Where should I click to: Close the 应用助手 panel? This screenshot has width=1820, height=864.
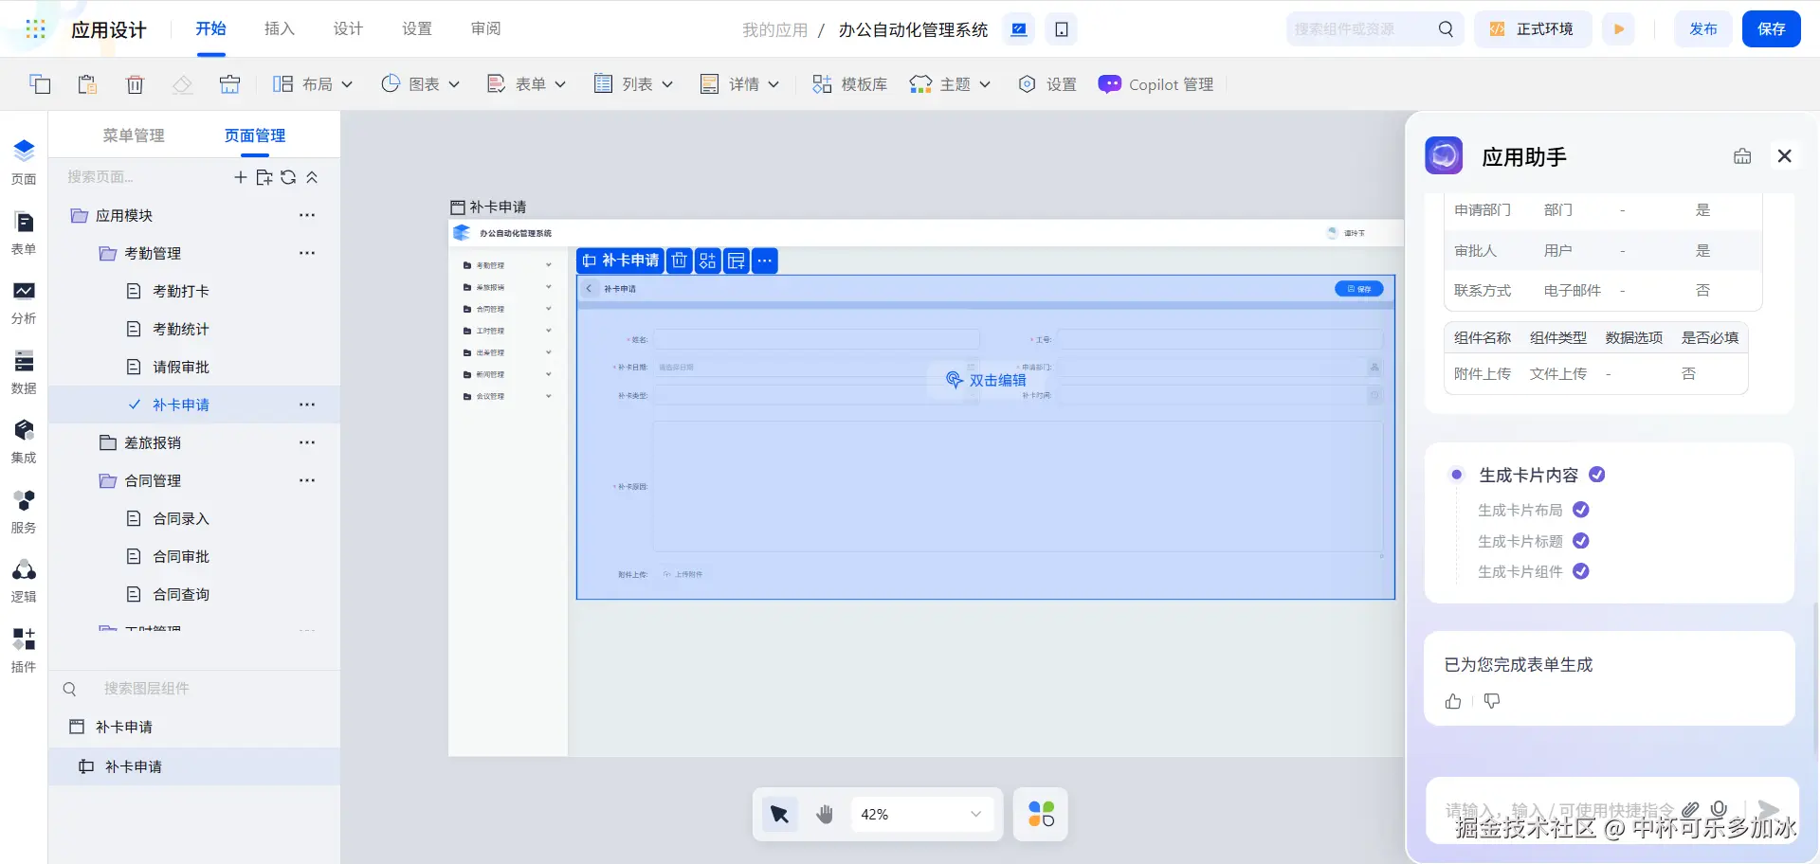(1785, 156)
